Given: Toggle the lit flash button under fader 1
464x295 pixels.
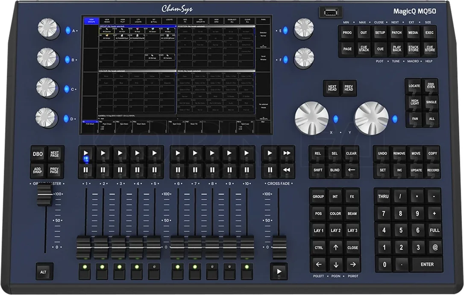Looking at the screenshot, I should pyautogui.click(x=85, y=271).
